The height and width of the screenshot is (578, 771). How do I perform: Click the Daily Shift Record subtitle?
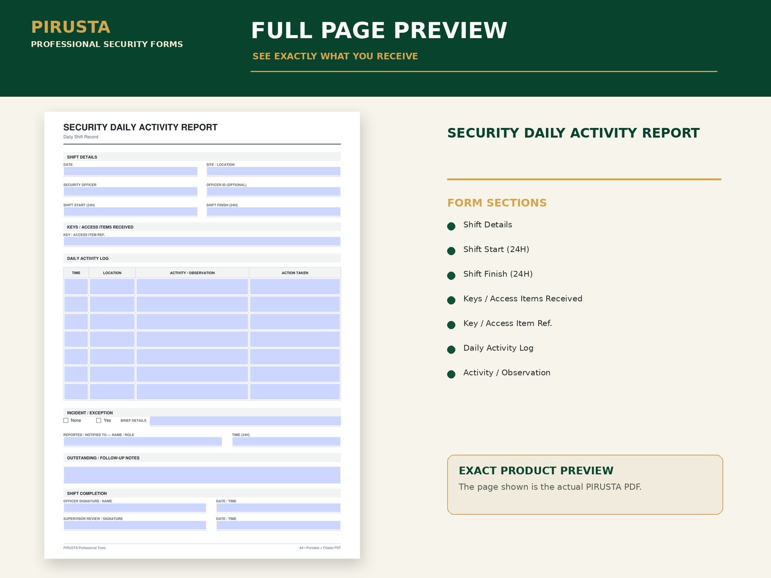[81, 137]
